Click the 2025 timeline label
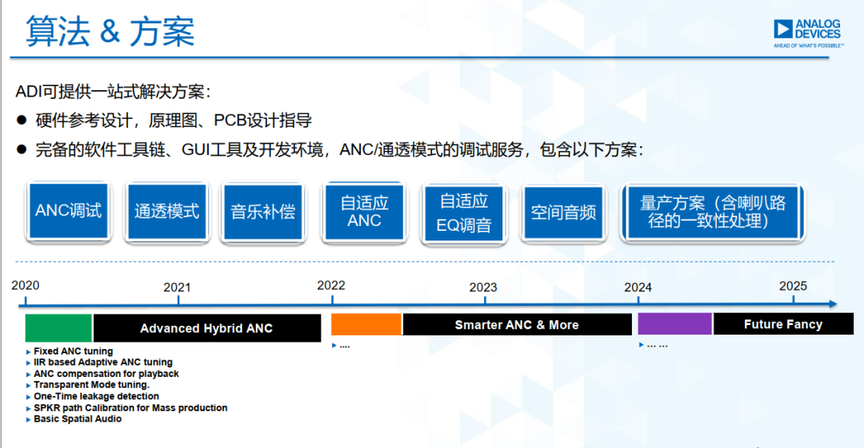Screen dimensions: 864x448 click(793, 286)
